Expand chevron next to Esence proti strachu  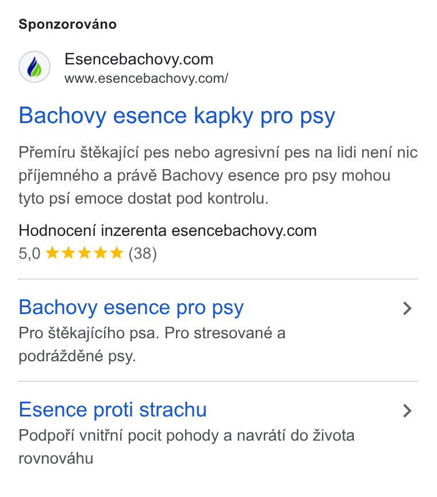point(407,411)
